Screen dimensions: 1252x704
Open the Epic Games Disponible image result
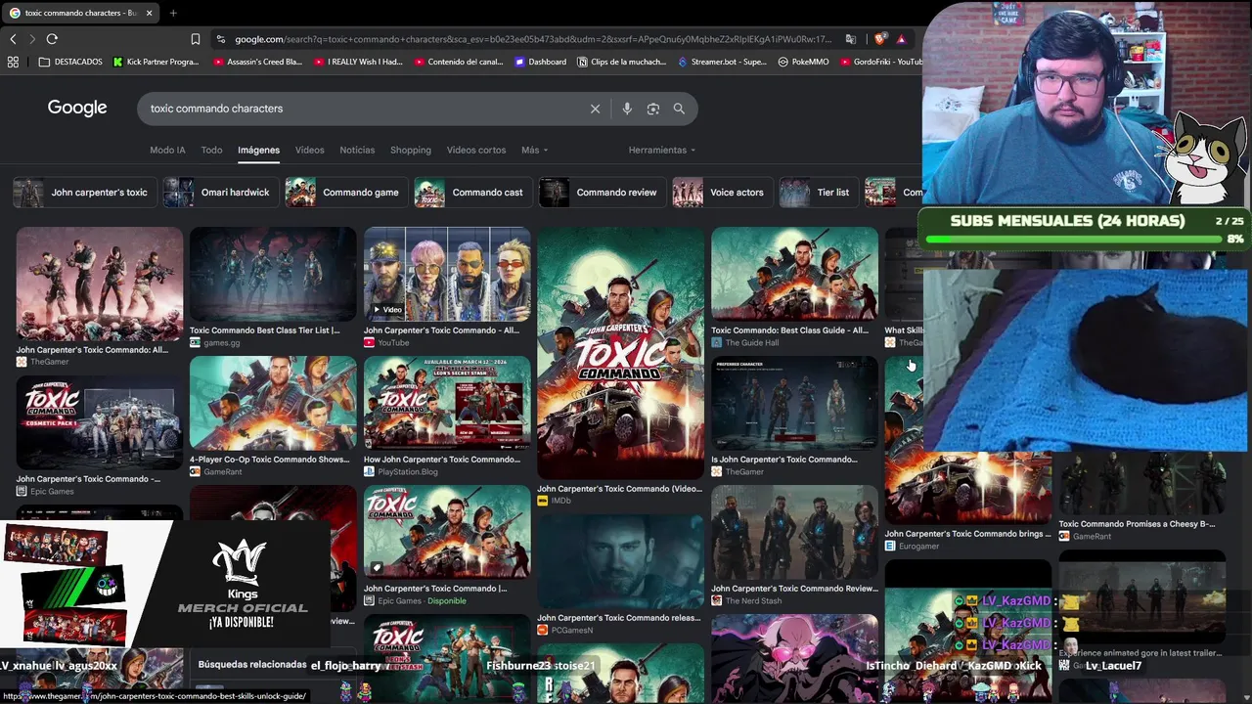click(447, 533)
